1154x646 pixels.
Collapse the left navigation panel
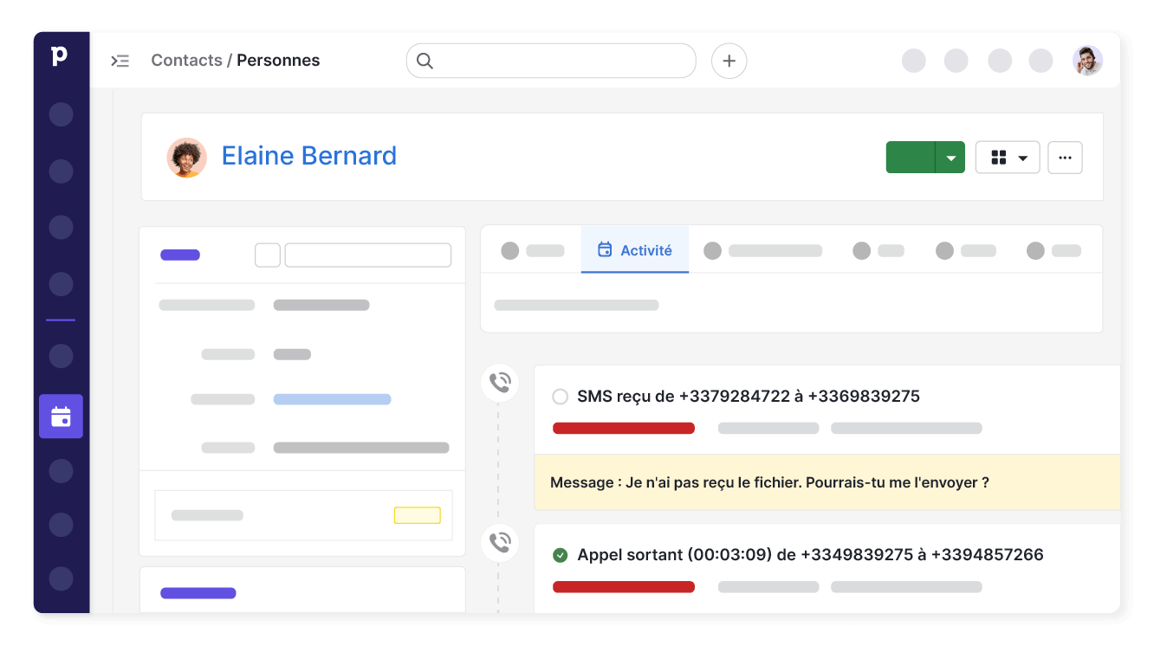(120, 61)
